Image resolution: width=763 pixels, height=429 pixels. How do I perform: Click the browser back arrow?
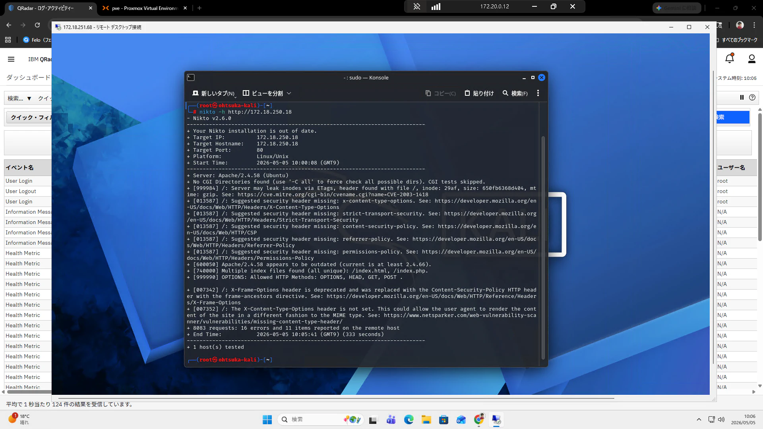[x=9, y=25]
